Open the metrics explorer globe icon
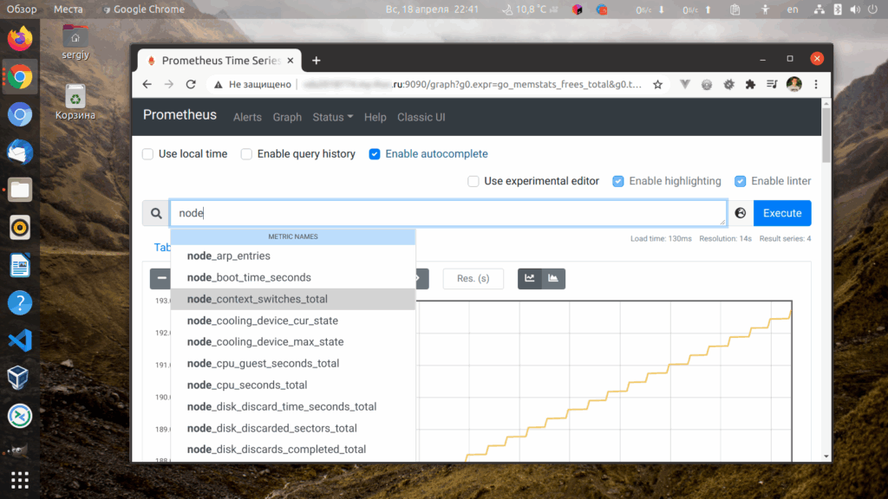The width and height of the screenshot is (888, 499). click(x=741, y=213)
